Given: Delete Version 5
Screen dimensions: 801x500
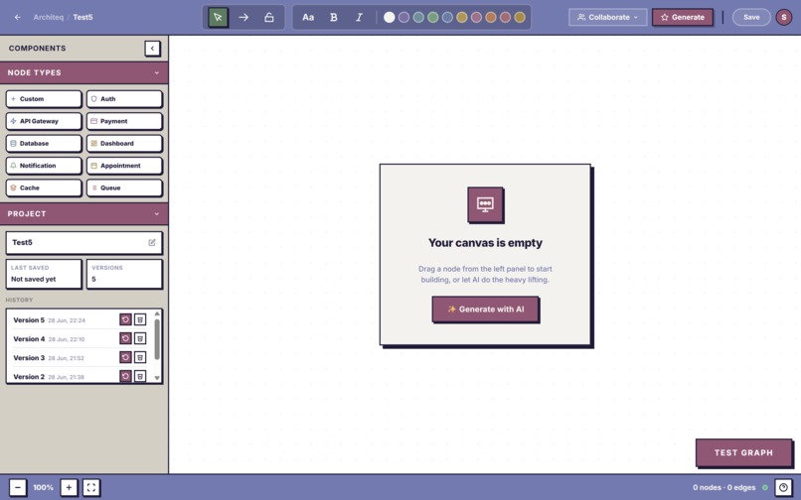Looking at the screenshot, I should click(x=140, y=319).
